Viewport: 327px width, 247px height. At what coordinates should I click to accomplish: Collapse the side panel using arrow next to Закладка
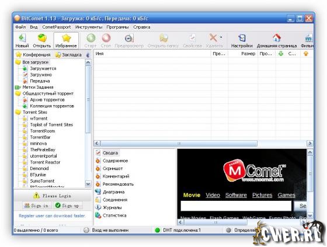[88, 55]
